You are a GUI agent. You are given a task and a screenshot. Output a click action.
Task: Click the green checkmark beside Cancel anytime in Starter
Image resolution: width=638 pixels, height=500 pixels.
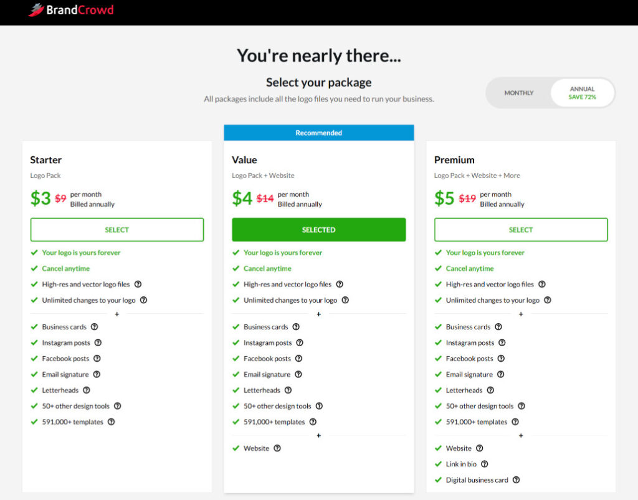tap(36, 268)
